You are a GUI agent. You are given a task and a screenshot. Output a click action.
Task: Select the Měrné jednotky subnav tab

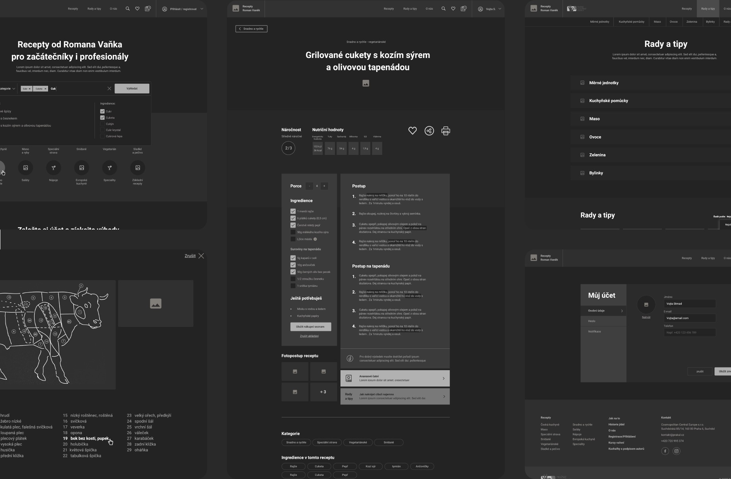pos(599,22)
